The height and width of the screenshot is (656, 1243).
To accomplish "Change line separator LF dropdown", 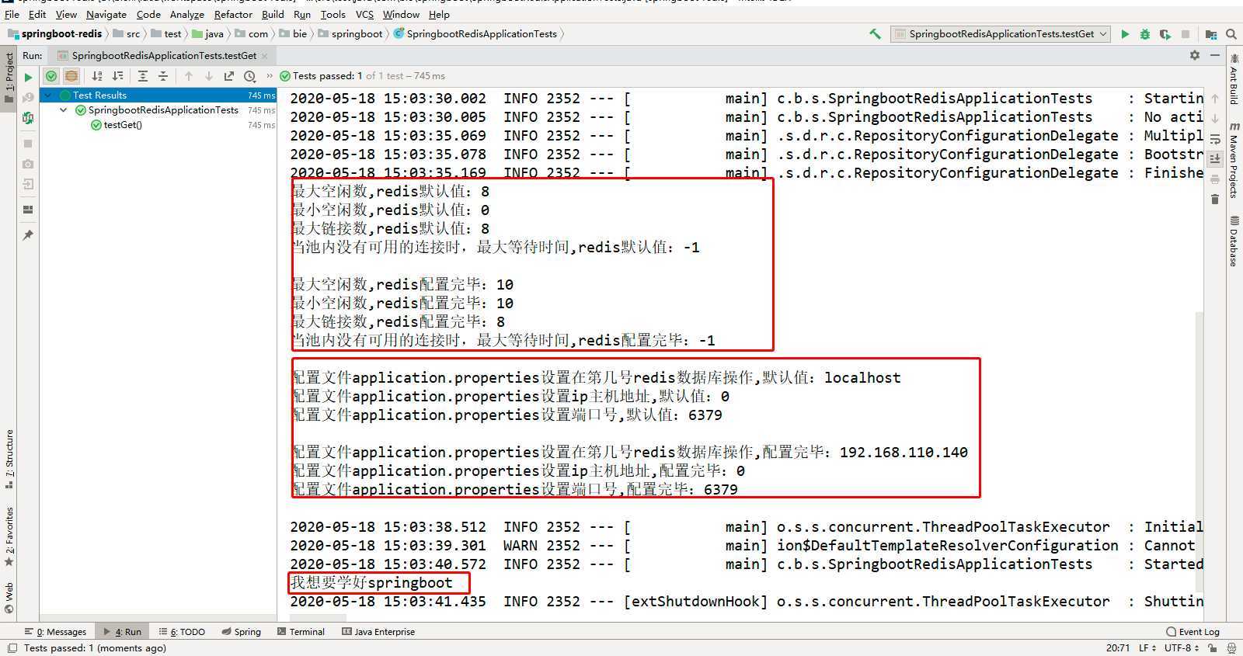I will (x=1147, y=647).
